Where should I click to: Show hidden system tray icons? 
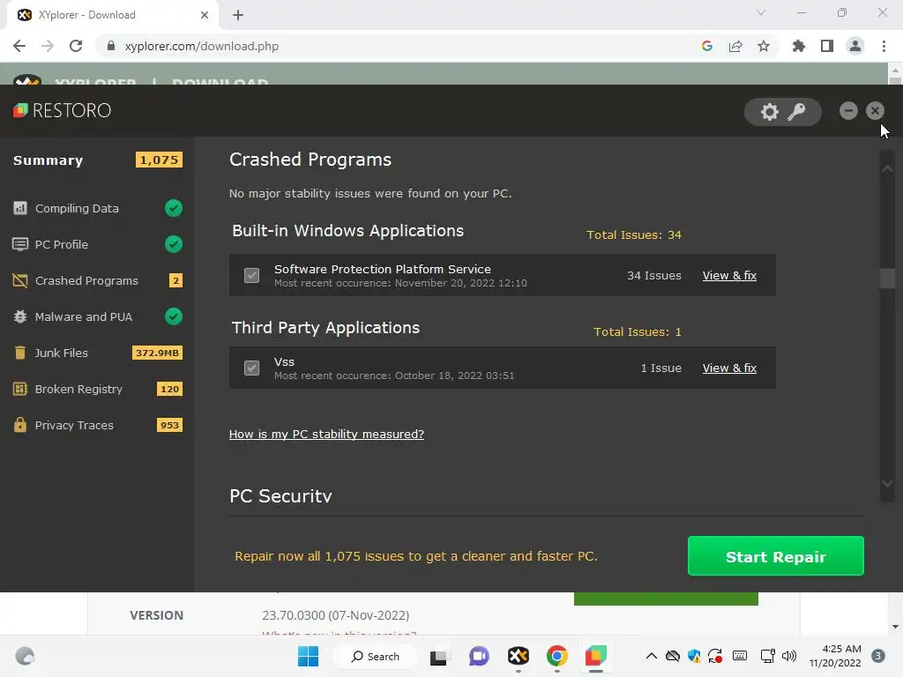tap(652, 656)
